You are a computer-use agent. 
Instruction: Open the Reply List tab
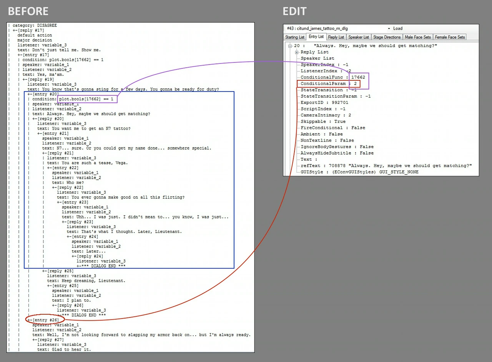336,37
